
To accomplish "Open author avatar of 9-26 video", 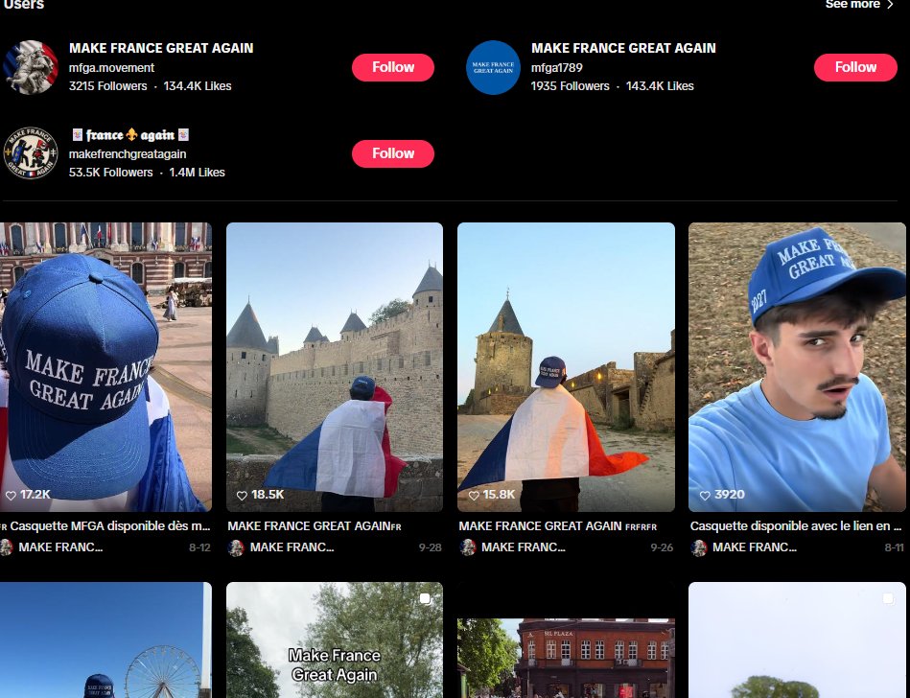I will [467, 547].
